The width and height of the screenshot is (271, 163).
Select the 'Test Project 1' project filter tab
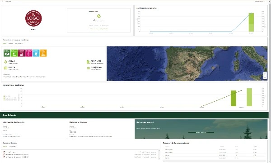click(19, 43)
